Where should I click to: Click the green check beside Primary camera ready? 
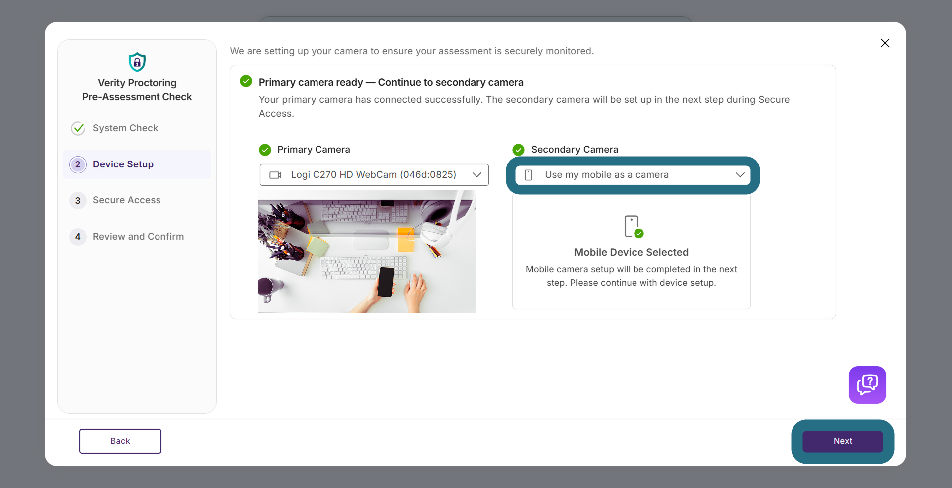pyautogui.click(x=246, y=81)
